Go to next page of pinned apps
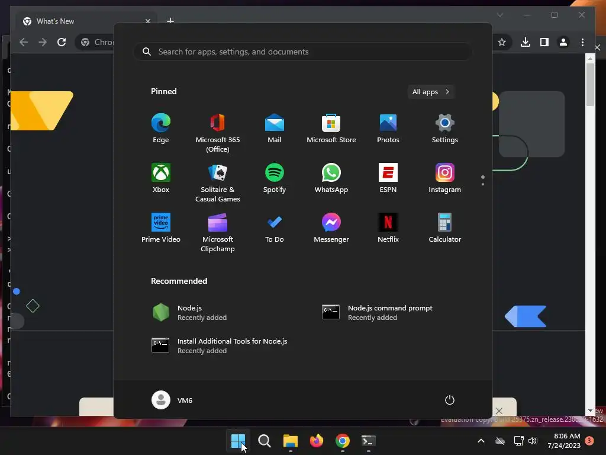606x455 pixels. point(483,184)
